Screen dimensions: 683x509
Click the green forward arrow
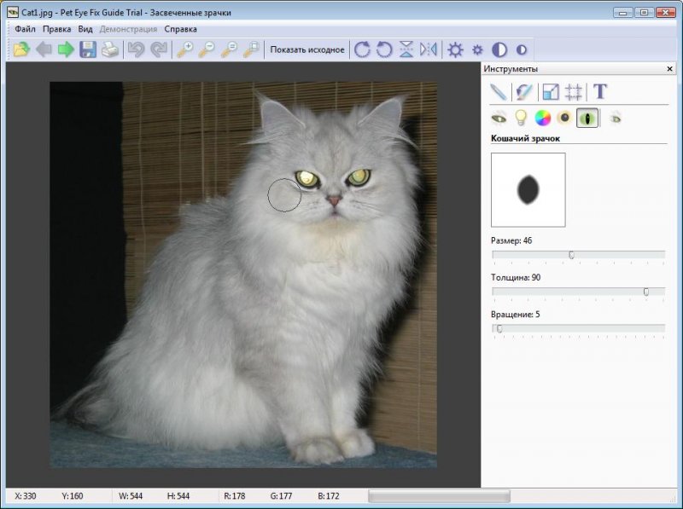coord(66,49)
